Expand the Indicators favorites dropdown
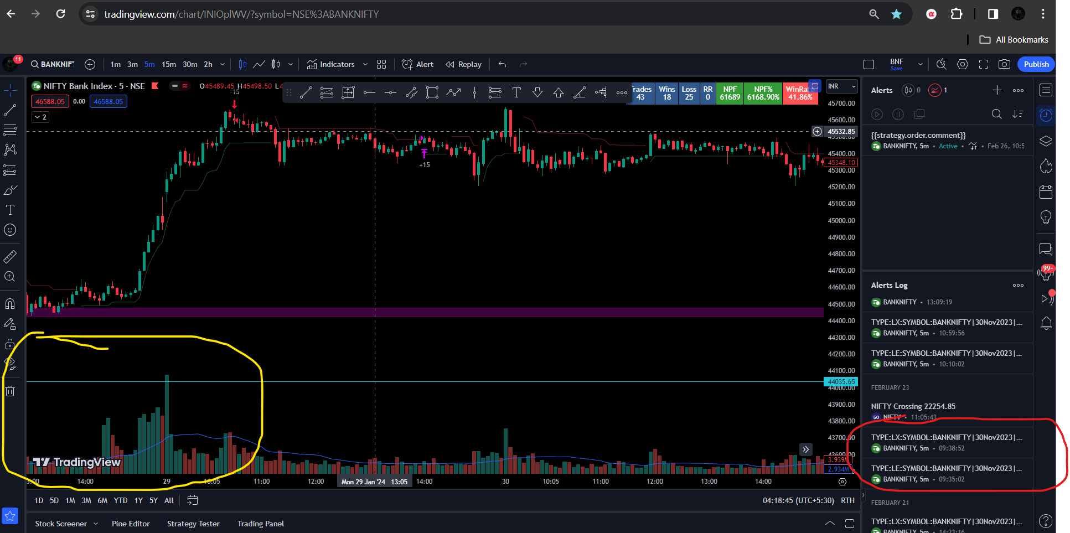Image resolution: width=1070 pixels, height=533 pixels. click(x=365, y=64)
